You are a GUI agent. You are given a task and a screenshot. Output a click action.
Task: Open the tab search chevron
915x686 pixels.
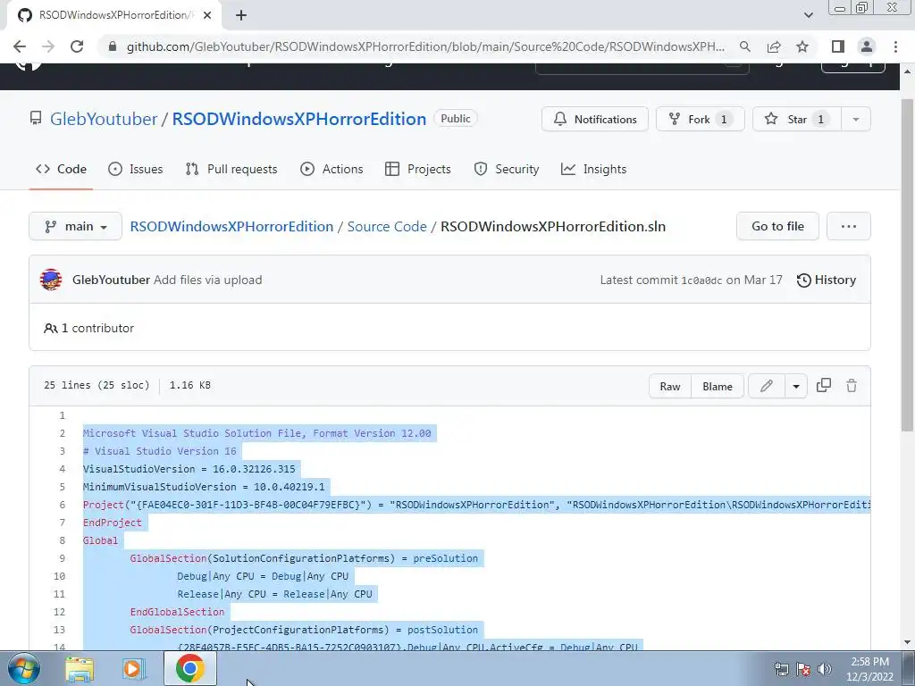point(808,16)
